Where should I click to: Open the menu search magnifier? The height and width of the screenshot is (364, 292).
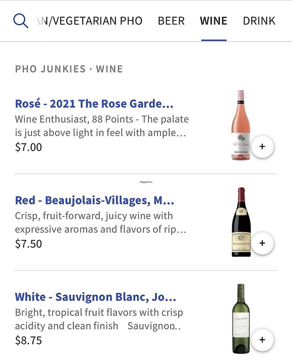click(x=21, y=21)
